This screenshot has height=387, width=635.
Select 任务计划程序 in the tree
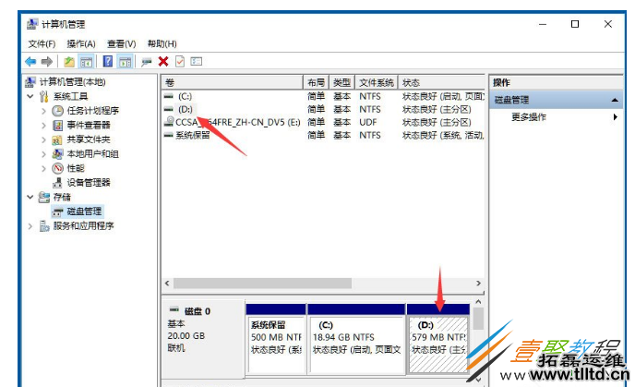[92, 111]
